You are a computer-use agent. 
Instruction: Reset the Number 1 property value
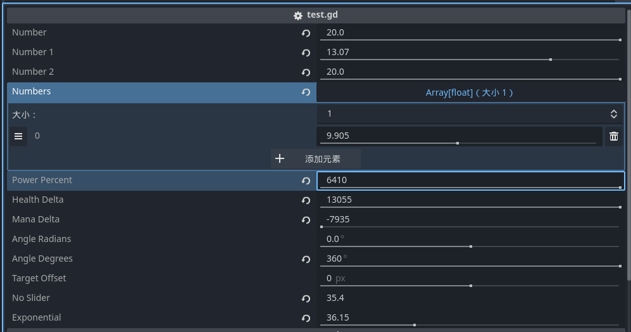click(306, 53)
